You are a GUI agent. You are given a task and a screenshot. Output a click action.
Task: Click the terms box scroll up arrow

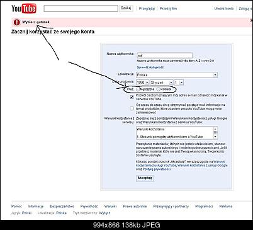pyautogui.click(x=215, y=129)
